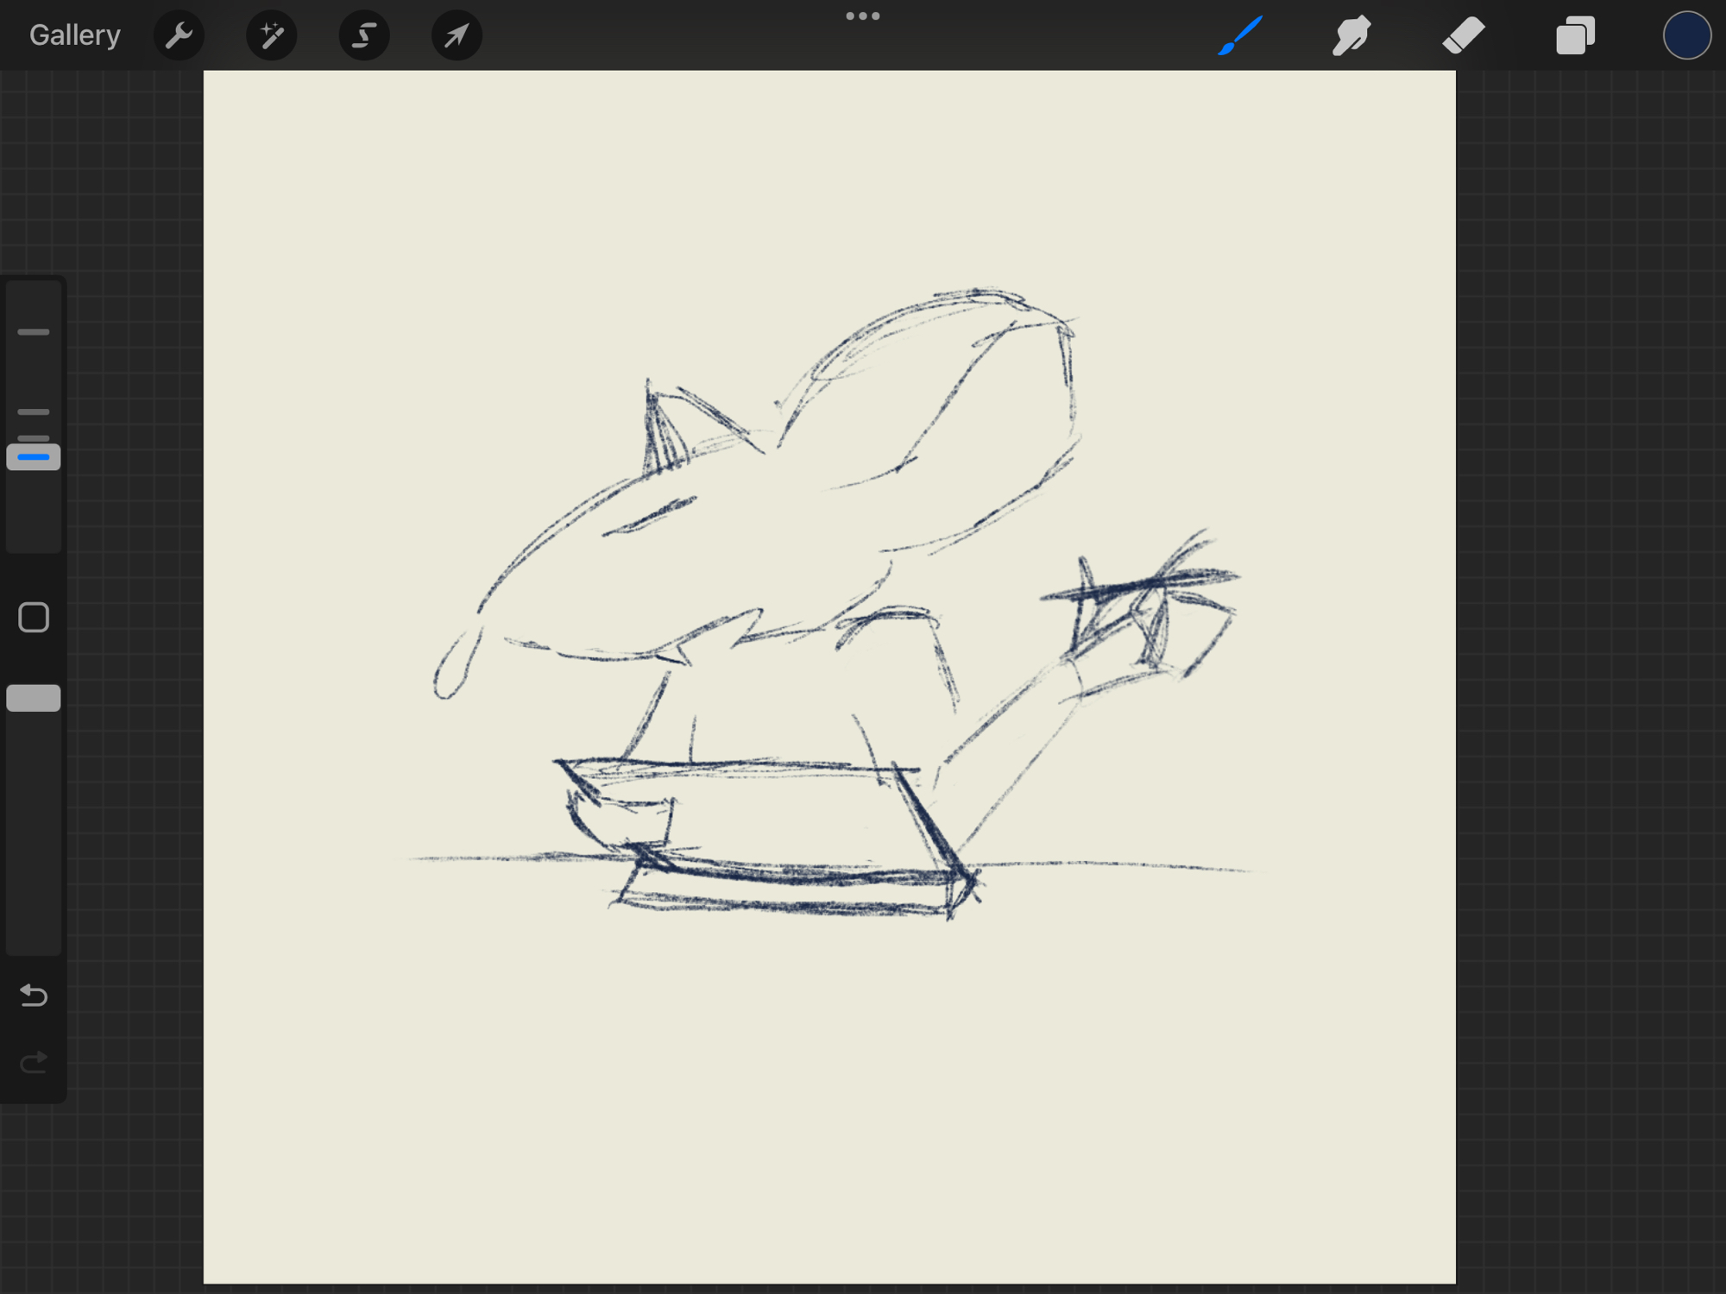Open the Actions wrench menu
1726x1294 pixels.
[x=179, y=35]
